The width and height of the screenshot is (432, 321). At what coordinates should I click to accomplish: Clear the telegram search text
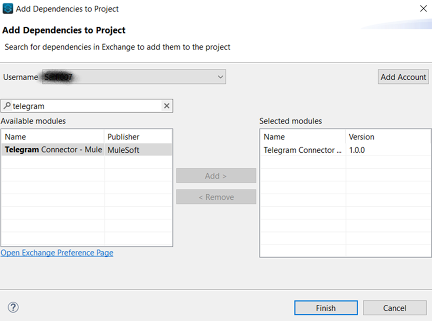click(167, 106)
